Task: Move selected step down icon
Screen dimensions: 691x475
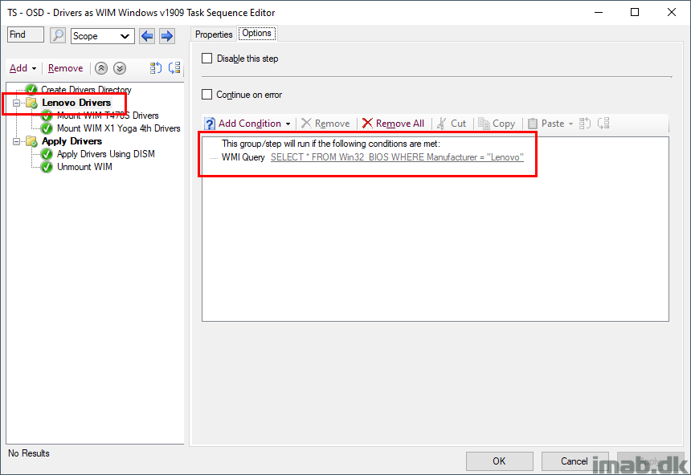Action: pos(120,68)
